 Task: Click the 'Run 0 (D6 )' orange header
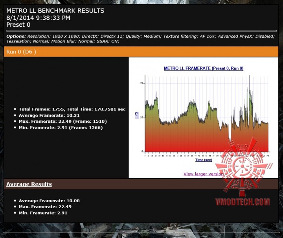[x=141, y=52]
